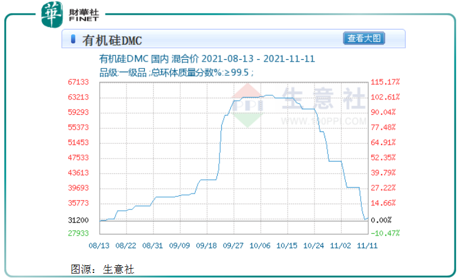The height and width of the screenshot is (280, 458).
Task: Click the 品级 一级品 specification line
Action: click(176, 72)
